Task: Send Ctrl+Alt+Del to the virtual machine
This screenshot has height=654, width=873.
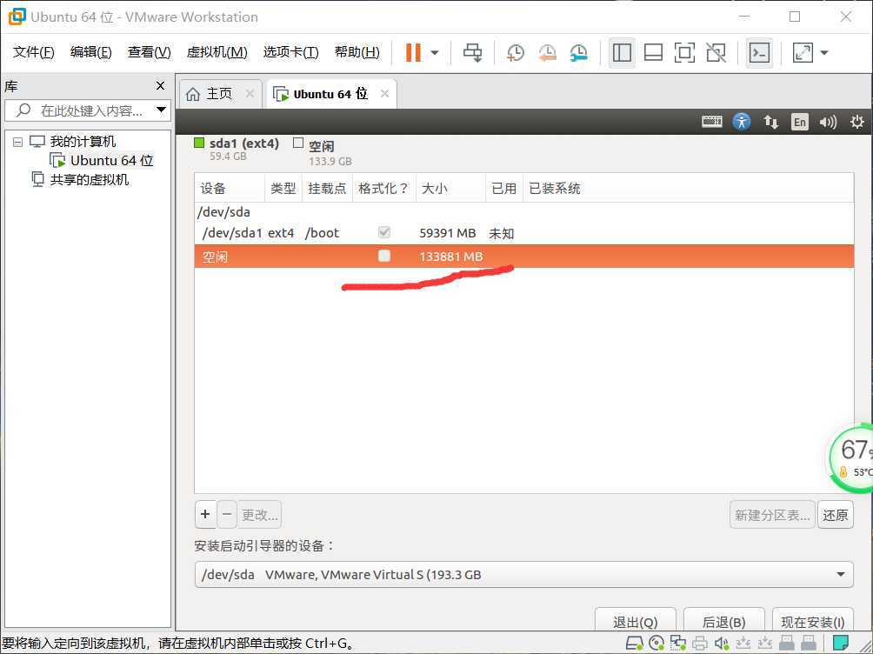Action: pyautogui.click(x=473, y=53)
